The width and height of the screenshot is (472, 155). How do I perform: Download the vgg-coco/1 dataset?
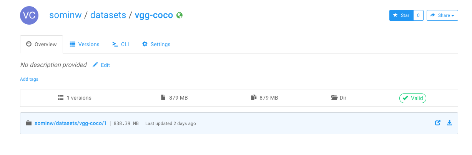point(449,123)
